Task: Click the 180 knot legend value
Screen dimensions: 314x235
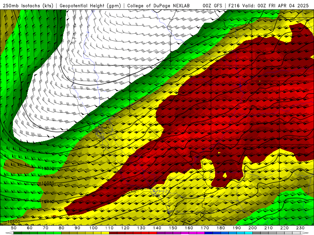Action: (221, 228)
